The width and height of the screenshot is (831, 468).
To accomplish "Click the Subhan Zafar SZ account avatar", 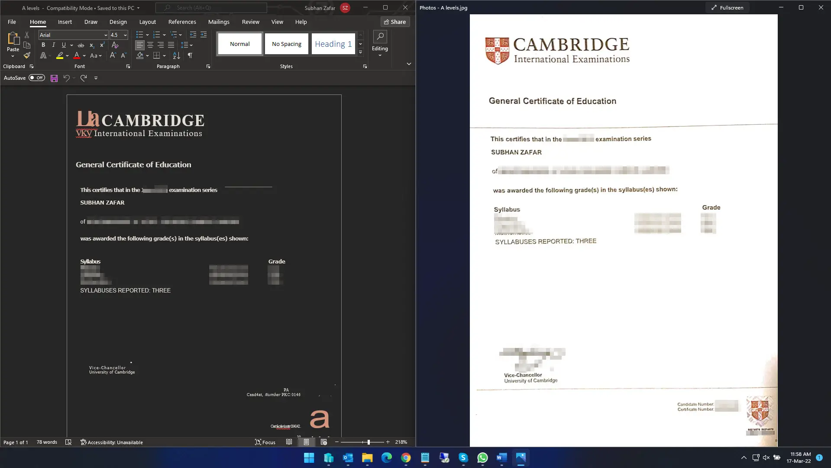I will [345, 8].
